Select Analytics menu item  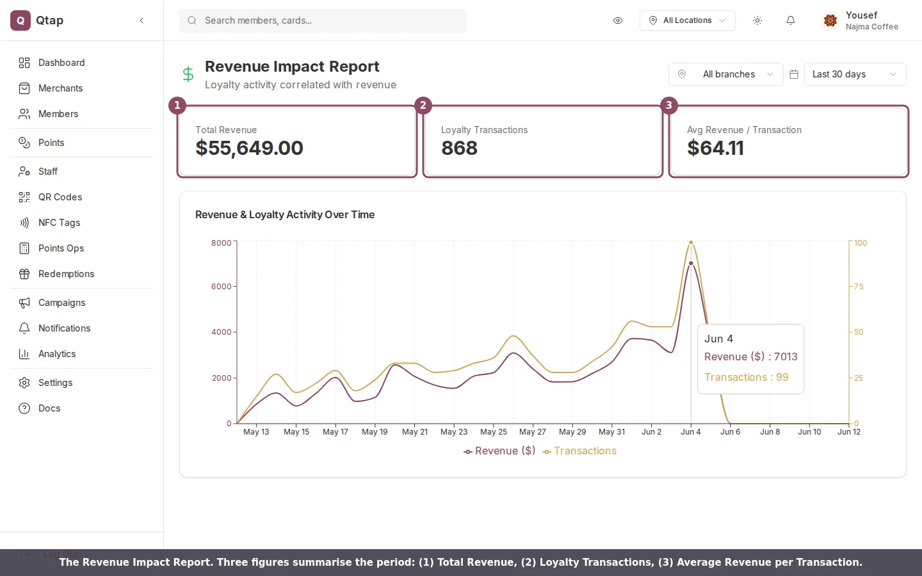(82, 354)
